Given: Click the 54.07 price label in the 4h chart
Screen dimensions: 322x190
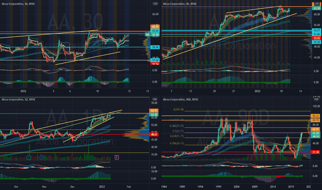Looking at the screenshot, I should click(316, 30).
